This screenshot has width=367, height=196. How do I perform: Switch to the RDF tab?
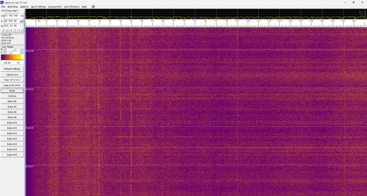pyautogui.click(x=15, y=11)
